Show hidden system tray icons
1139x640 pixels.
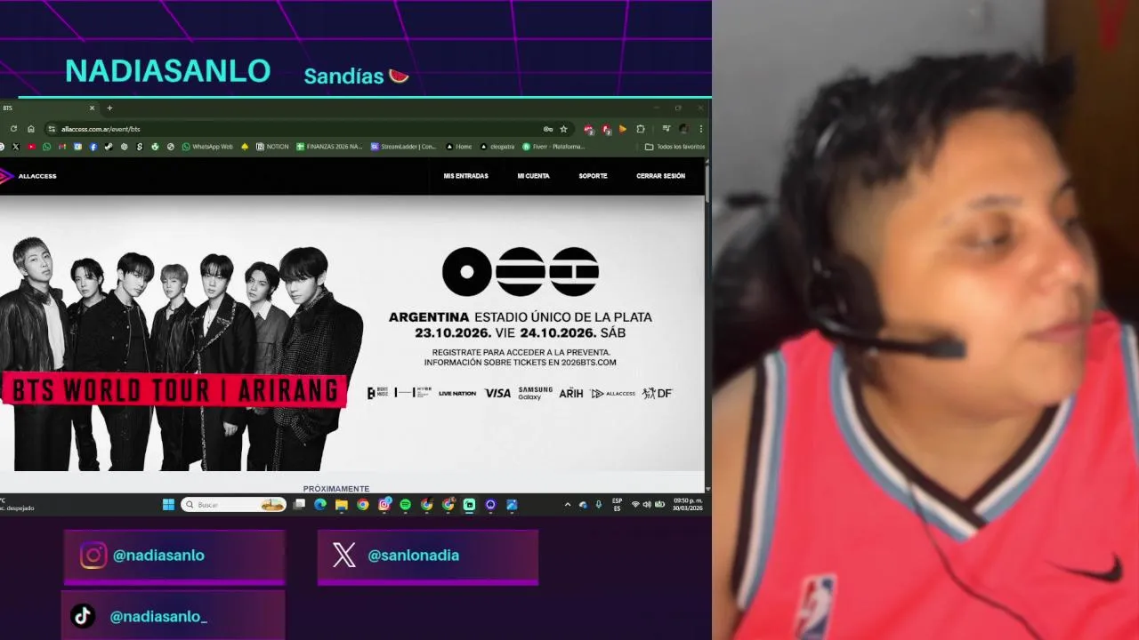pyautogui.click(x=568, y=505)
